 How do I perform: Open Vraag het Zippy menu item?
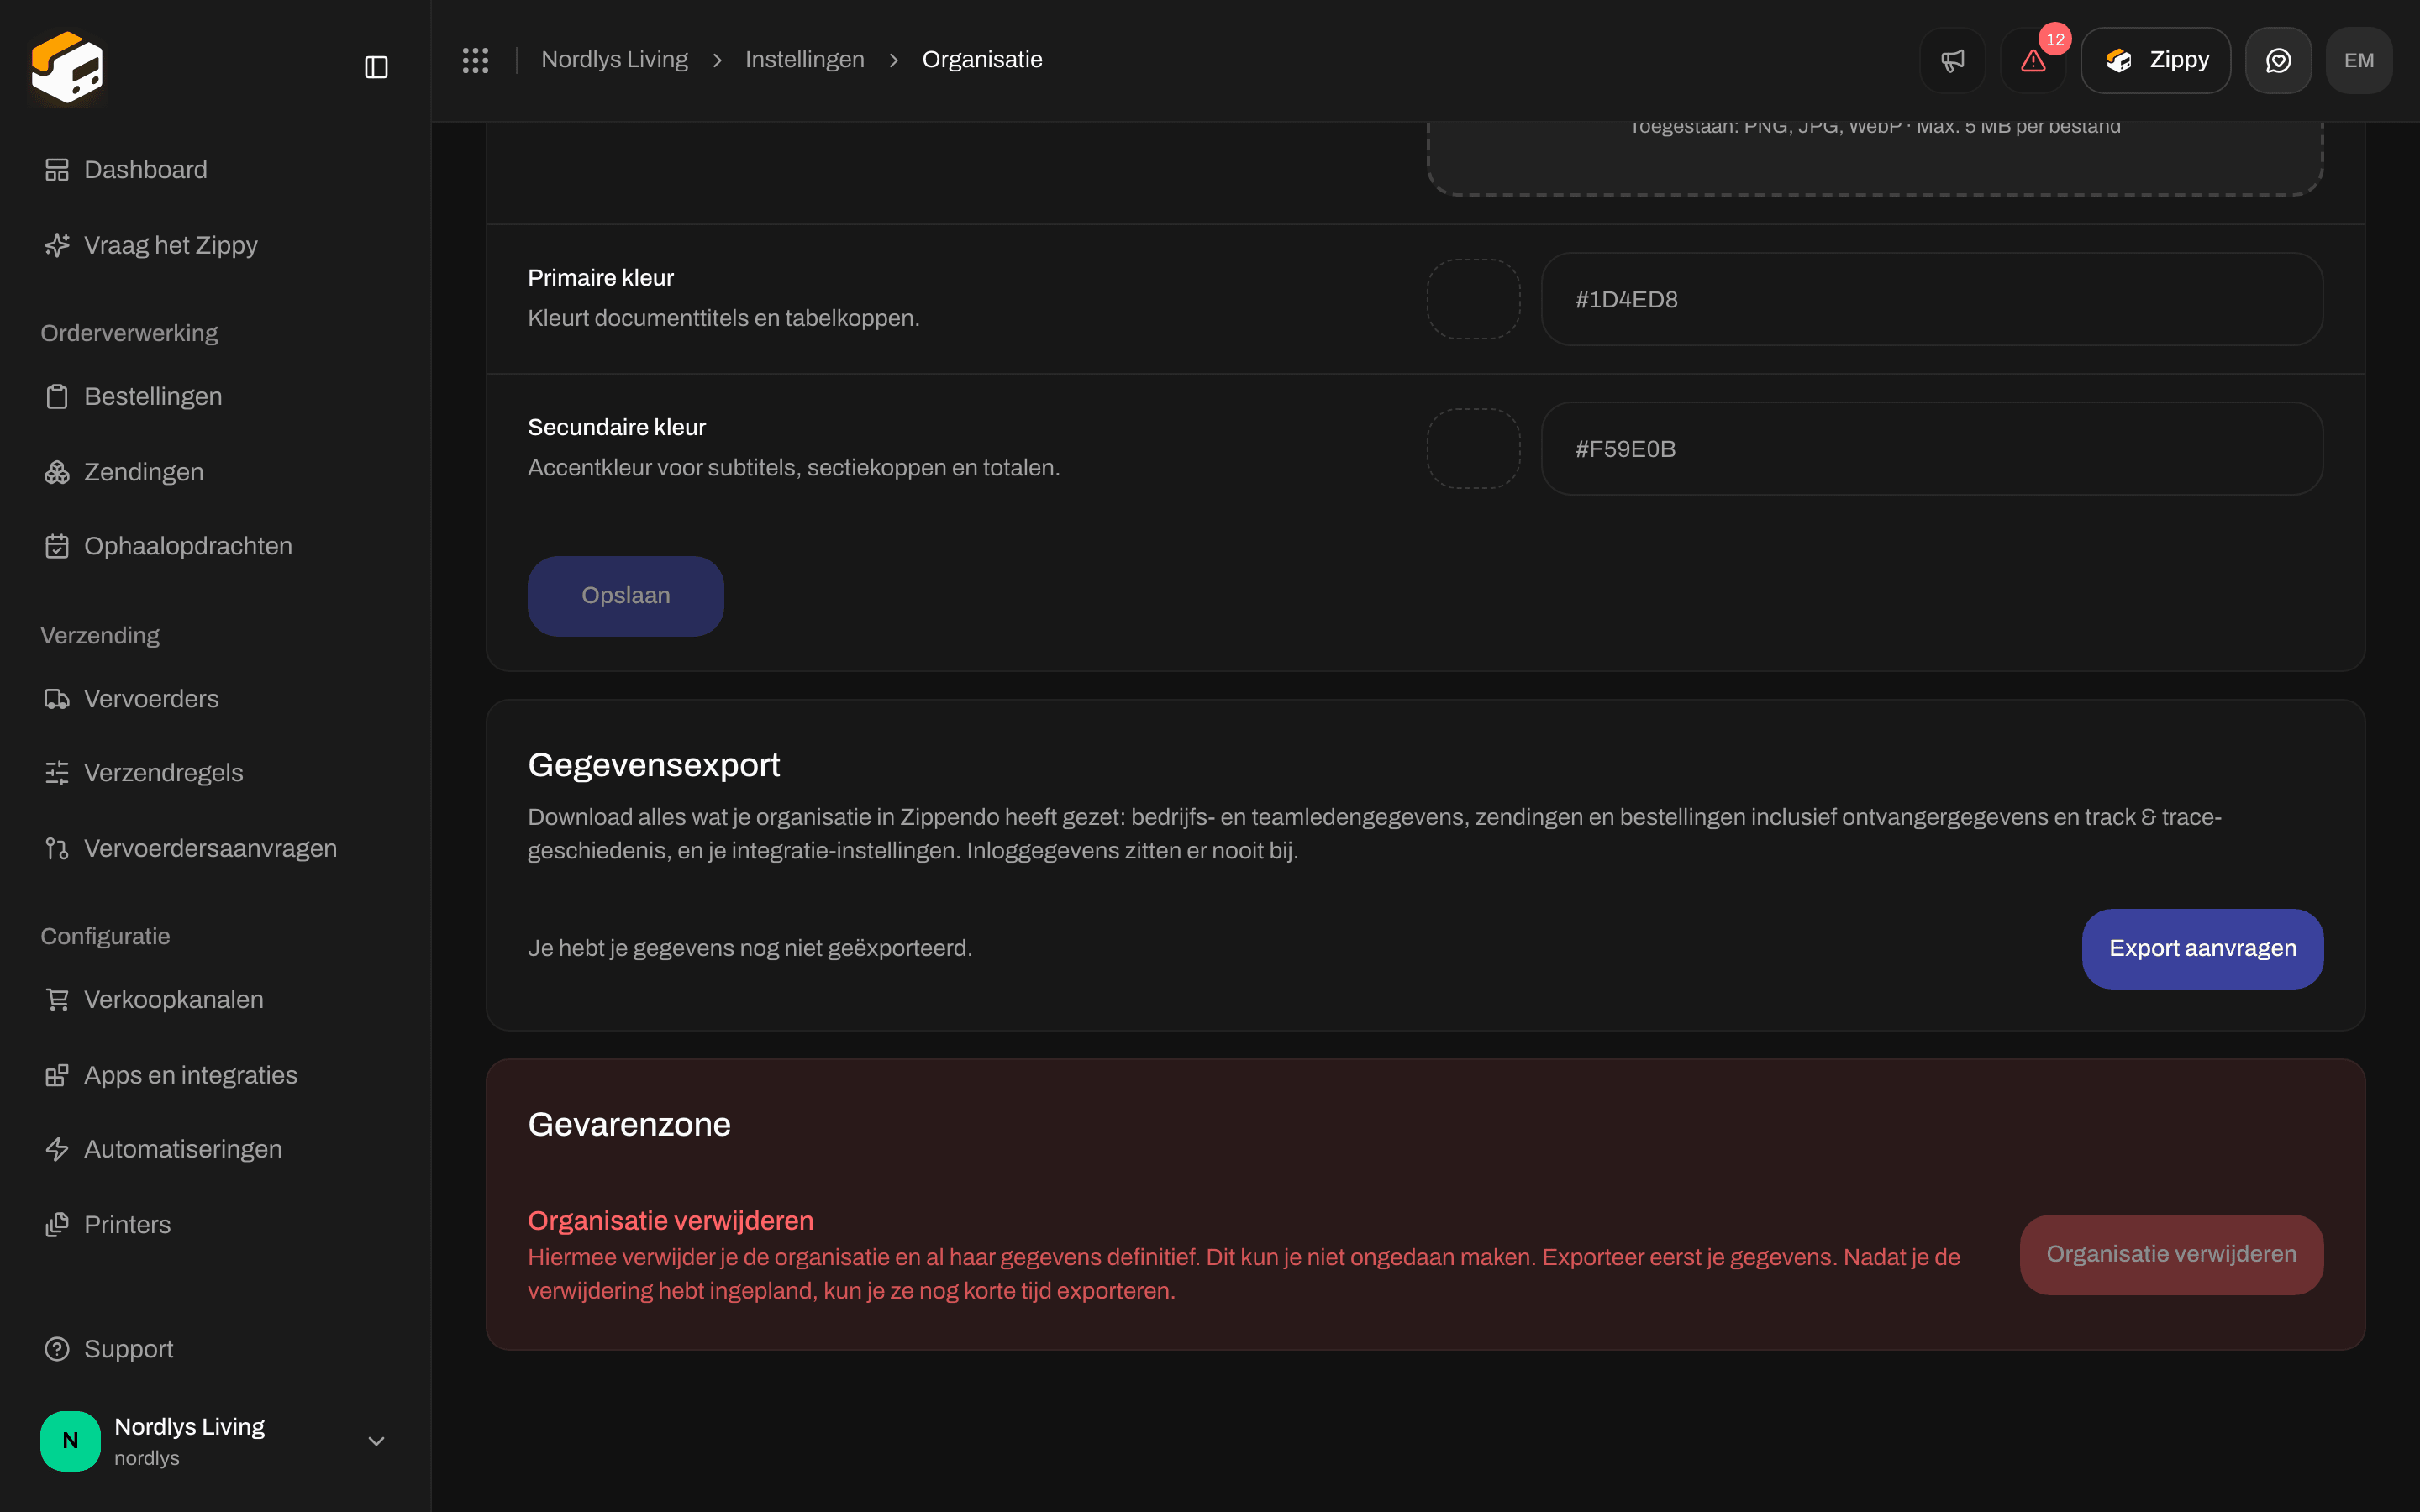coord(215,245)
